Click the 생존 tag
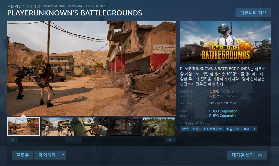This screenshot has height=166, width=279. point(185,129)
